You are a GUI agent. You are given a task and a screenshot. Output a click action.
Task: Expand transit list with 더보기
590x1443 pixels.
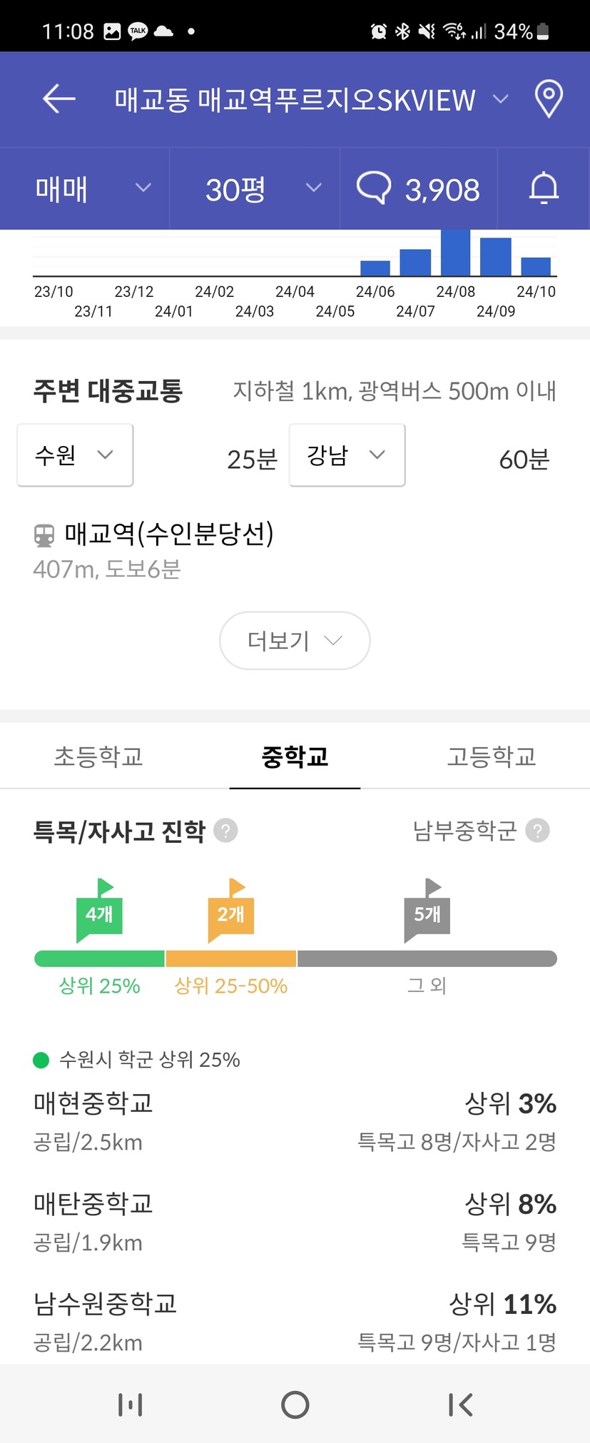295,641
